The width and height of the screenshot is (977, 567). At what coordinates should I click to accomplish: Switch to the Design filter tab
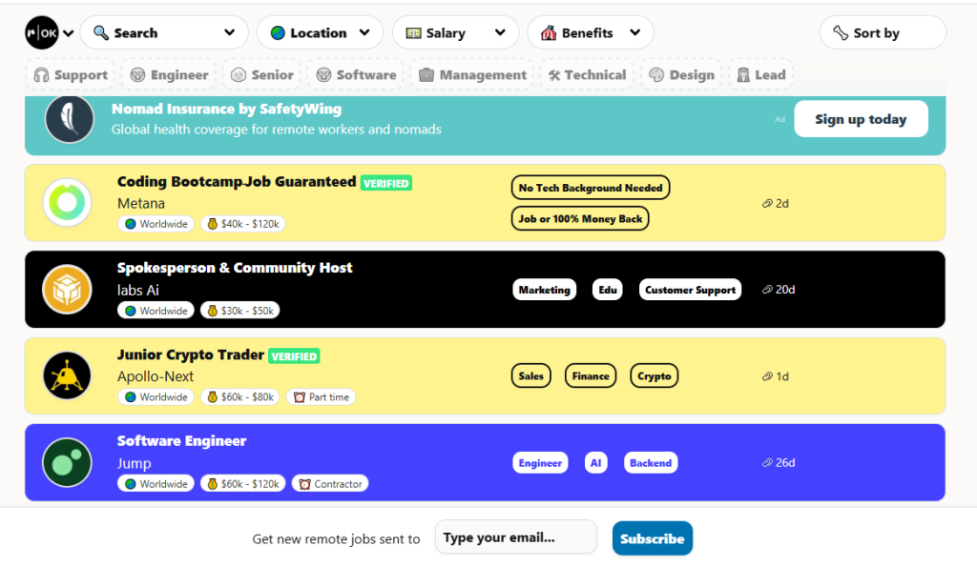[x=680, y=73]
